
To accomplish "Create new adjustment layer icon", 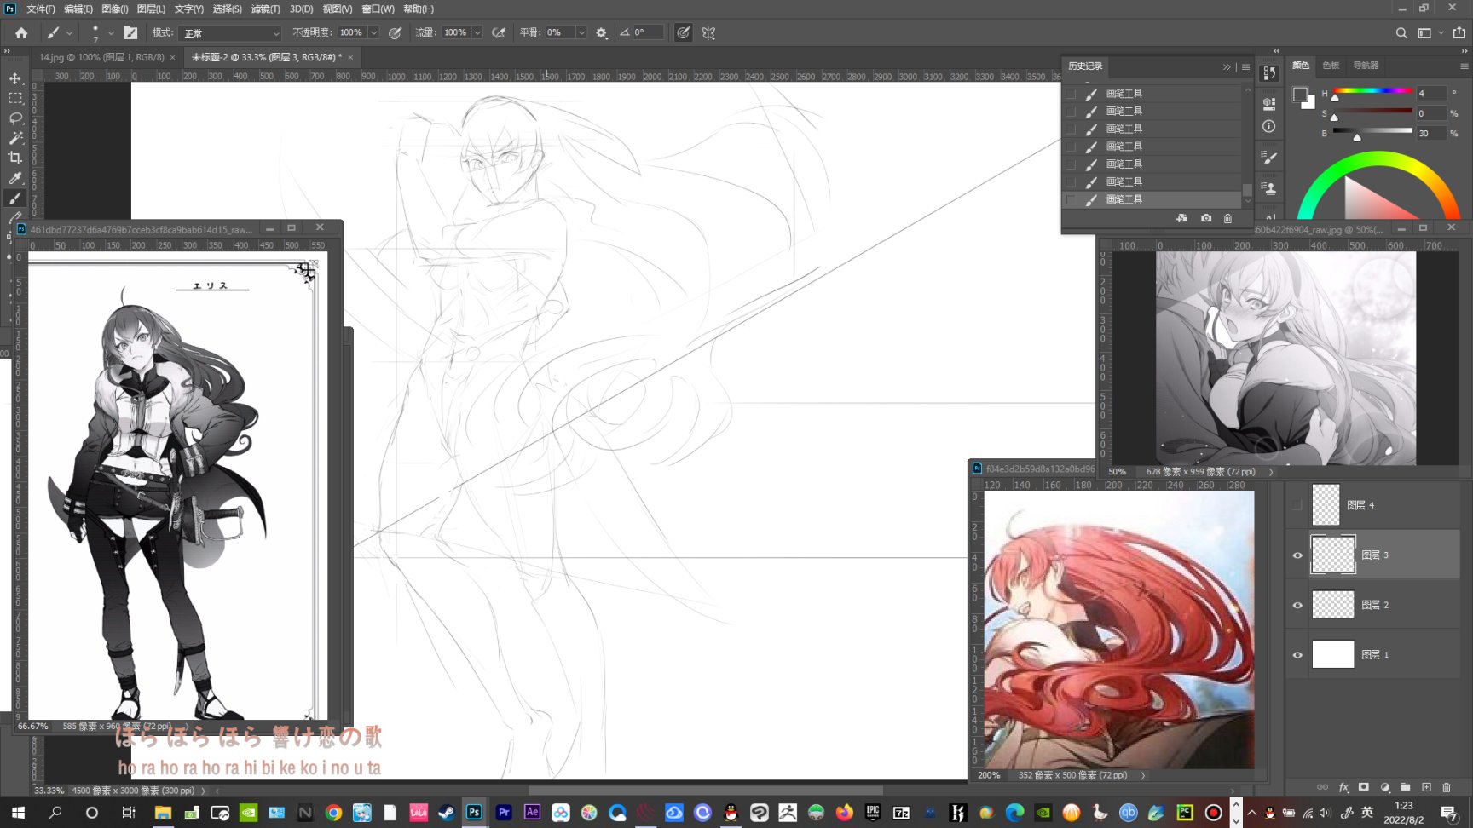I will tap(1384, 787).
